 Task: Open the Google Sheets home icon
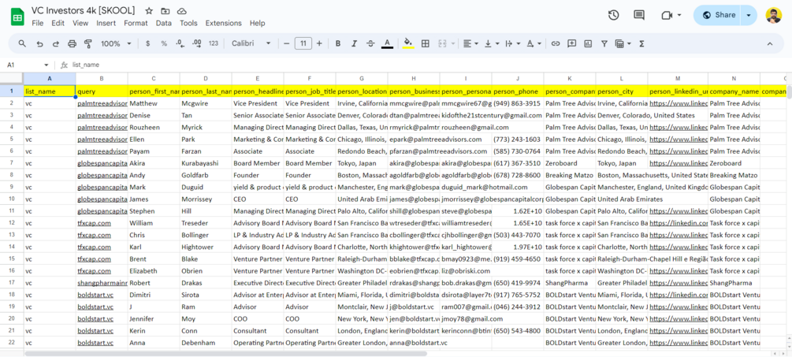pos(17,17)
